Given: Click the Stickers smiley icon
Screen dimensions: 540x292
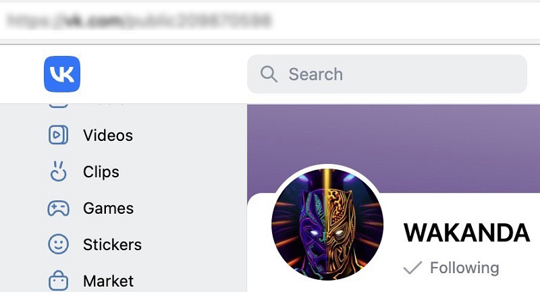Looking at the screenshot, I should pos(58,244).
